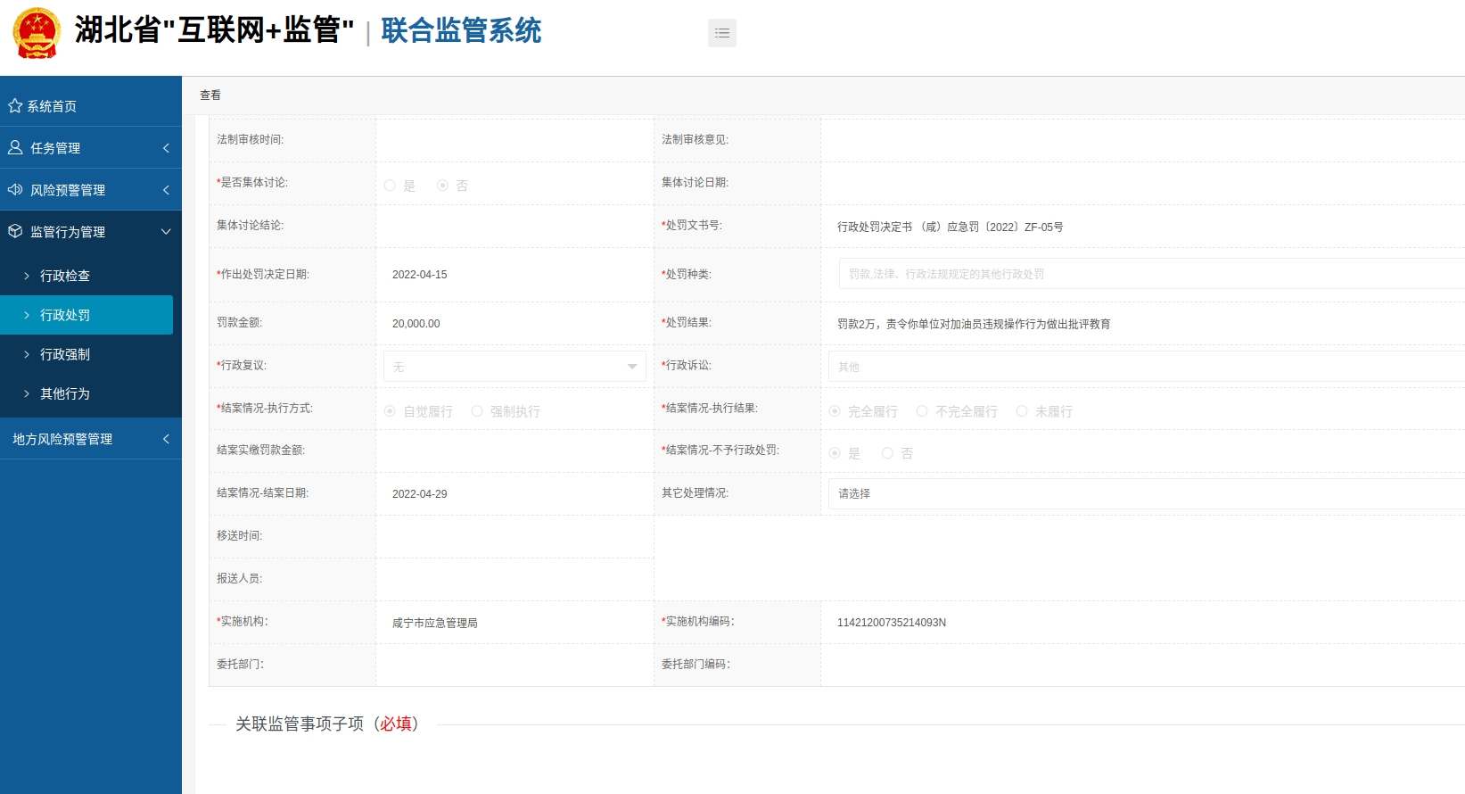Screen dimensions: 1465x794
Task: Collapse chevron next to 监管行为管理
Action: coord(166,232)
